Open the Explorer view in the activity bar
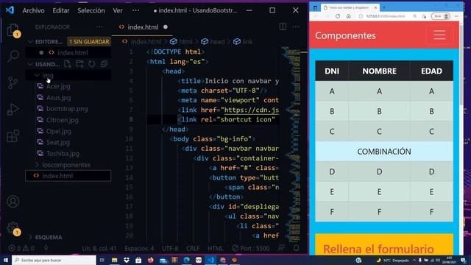471x265 pixels. tap(13, 30)
